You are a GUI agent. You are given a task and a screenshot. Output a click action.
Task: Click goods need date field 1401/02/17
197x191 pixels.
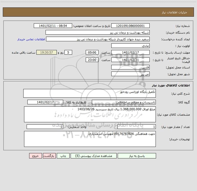pos(45,102)
